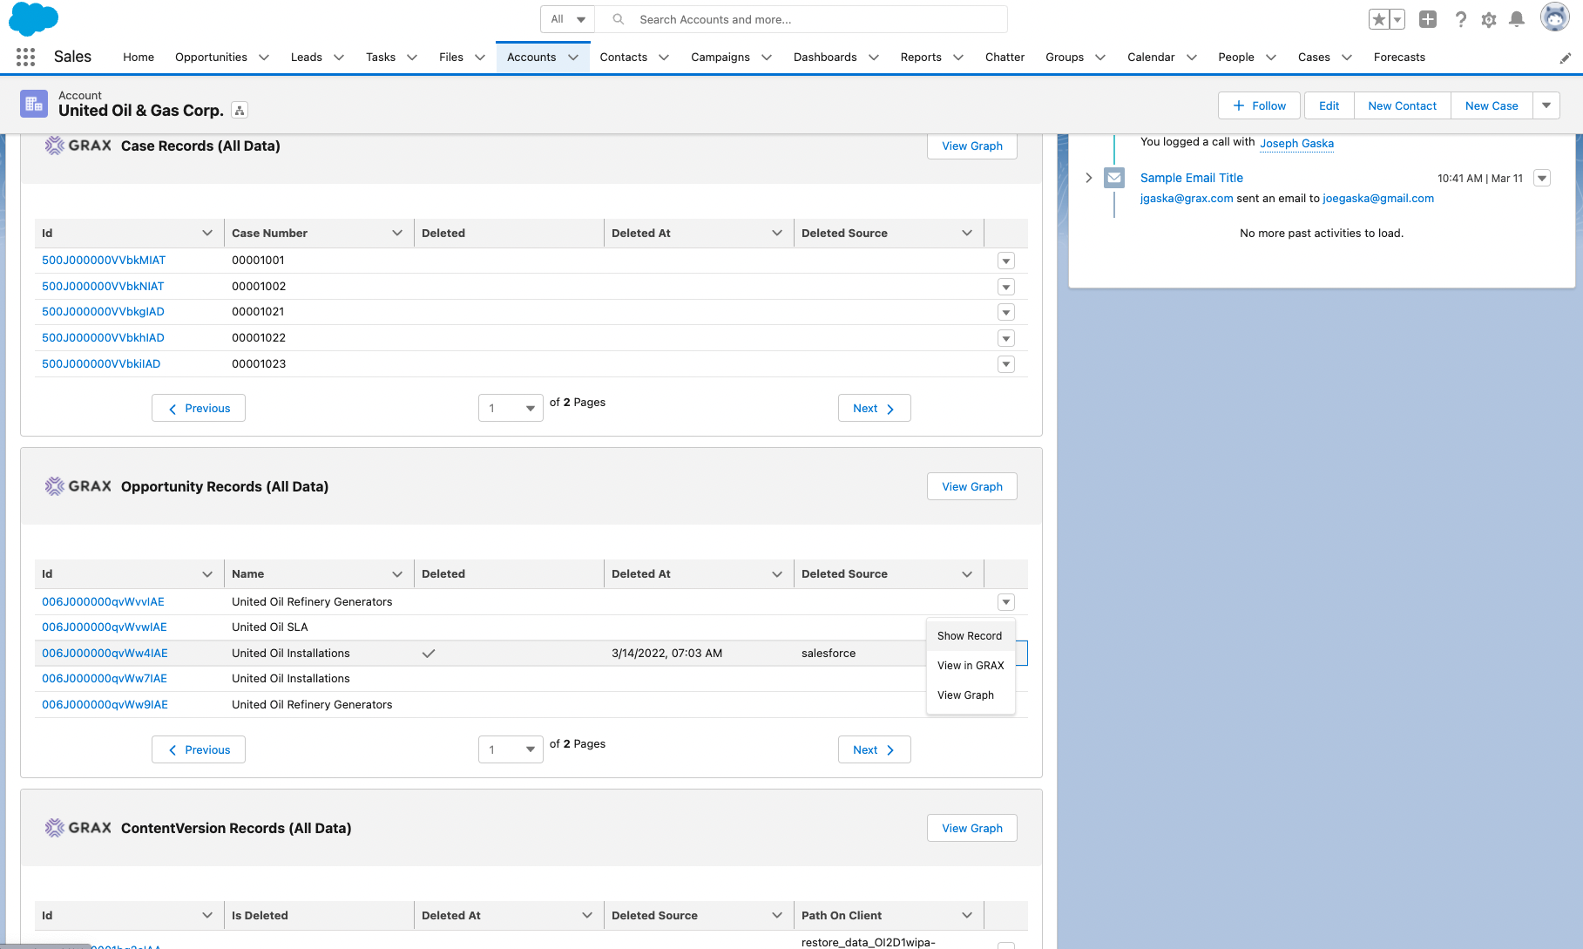Image resolution: width=1583 pixels, height=949 pixels.
Task: Expand the Sample Email Title activity
Action: pyautogui.click(x=1089, y=178)
